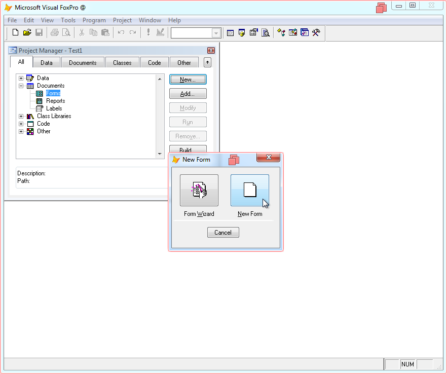Open the Window menu

coord(150,20)
